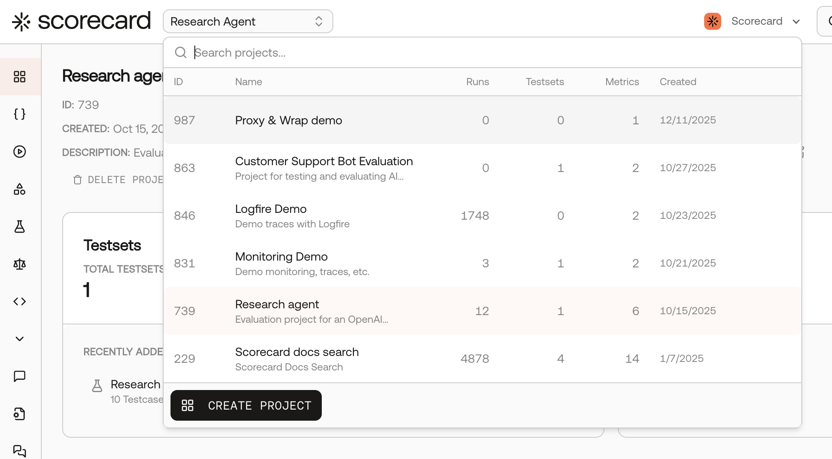
Task: Open the flask testsets icon in the sidebar
Action: (x=20, y=227)
